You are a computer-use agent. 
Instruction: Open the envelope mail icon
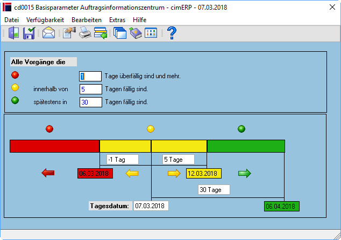point(48,33)
